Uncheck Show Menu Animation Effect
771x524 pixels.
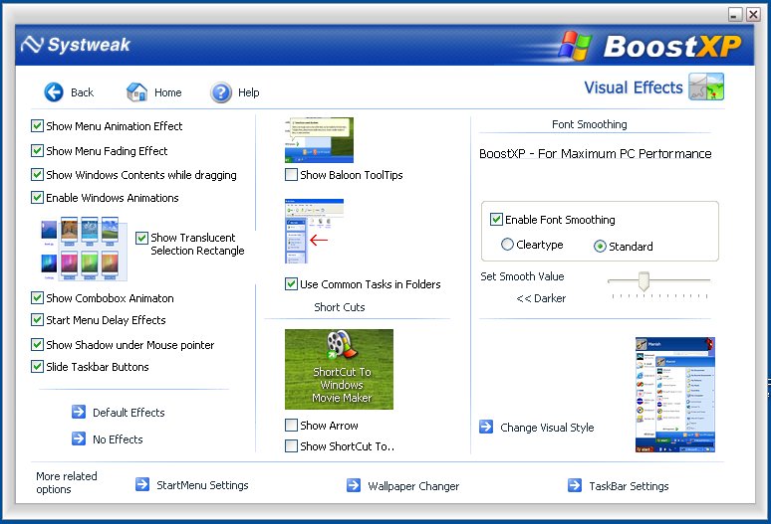(x=37, y=126)
